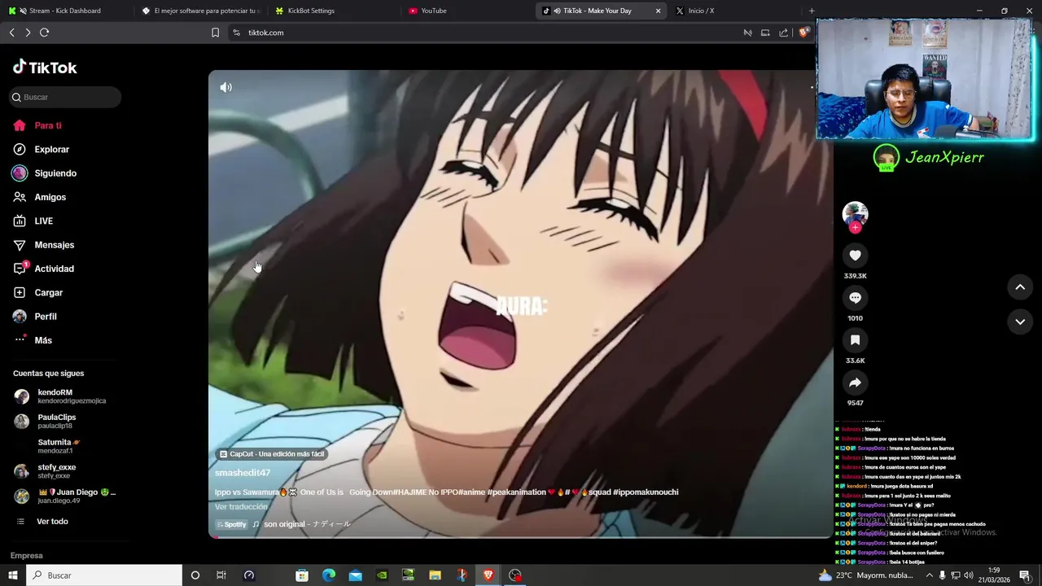
Task: Save the video with the bookmark icon
Action: point(855,340)
